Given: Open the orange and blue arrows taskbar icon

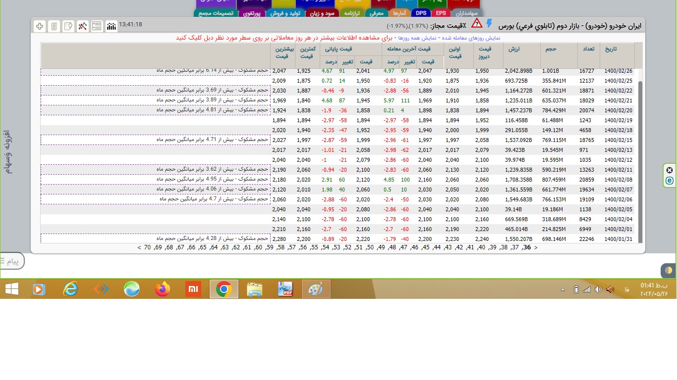Looking at the screenshot, I should point(101,289).
